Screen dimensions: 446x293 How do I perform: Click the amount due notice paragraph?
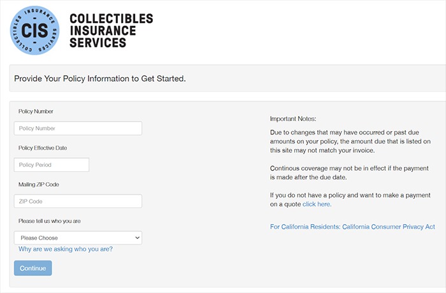coord(350,141)
